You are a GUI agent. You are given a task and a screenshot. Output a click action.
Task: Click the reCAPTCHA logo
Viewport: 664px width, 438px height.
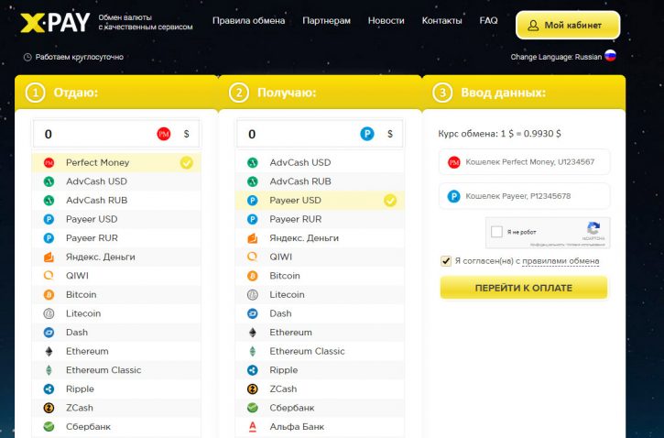tap(593, 229)
